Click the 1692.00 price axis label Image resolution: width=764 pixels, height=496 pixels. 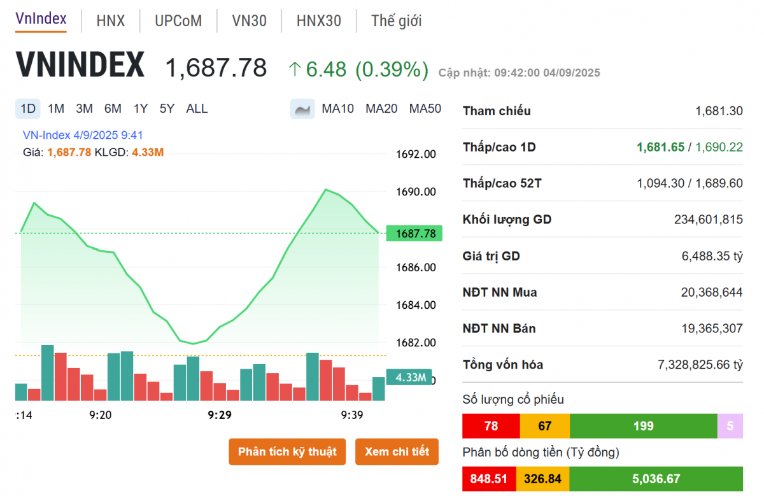pos(416,154)
